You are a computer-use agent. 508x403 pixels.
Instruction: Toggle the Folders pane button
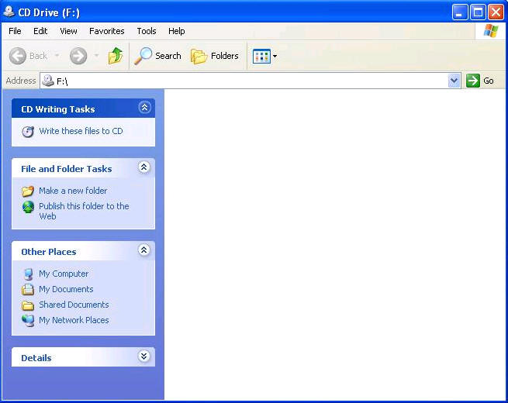point(215,56)
